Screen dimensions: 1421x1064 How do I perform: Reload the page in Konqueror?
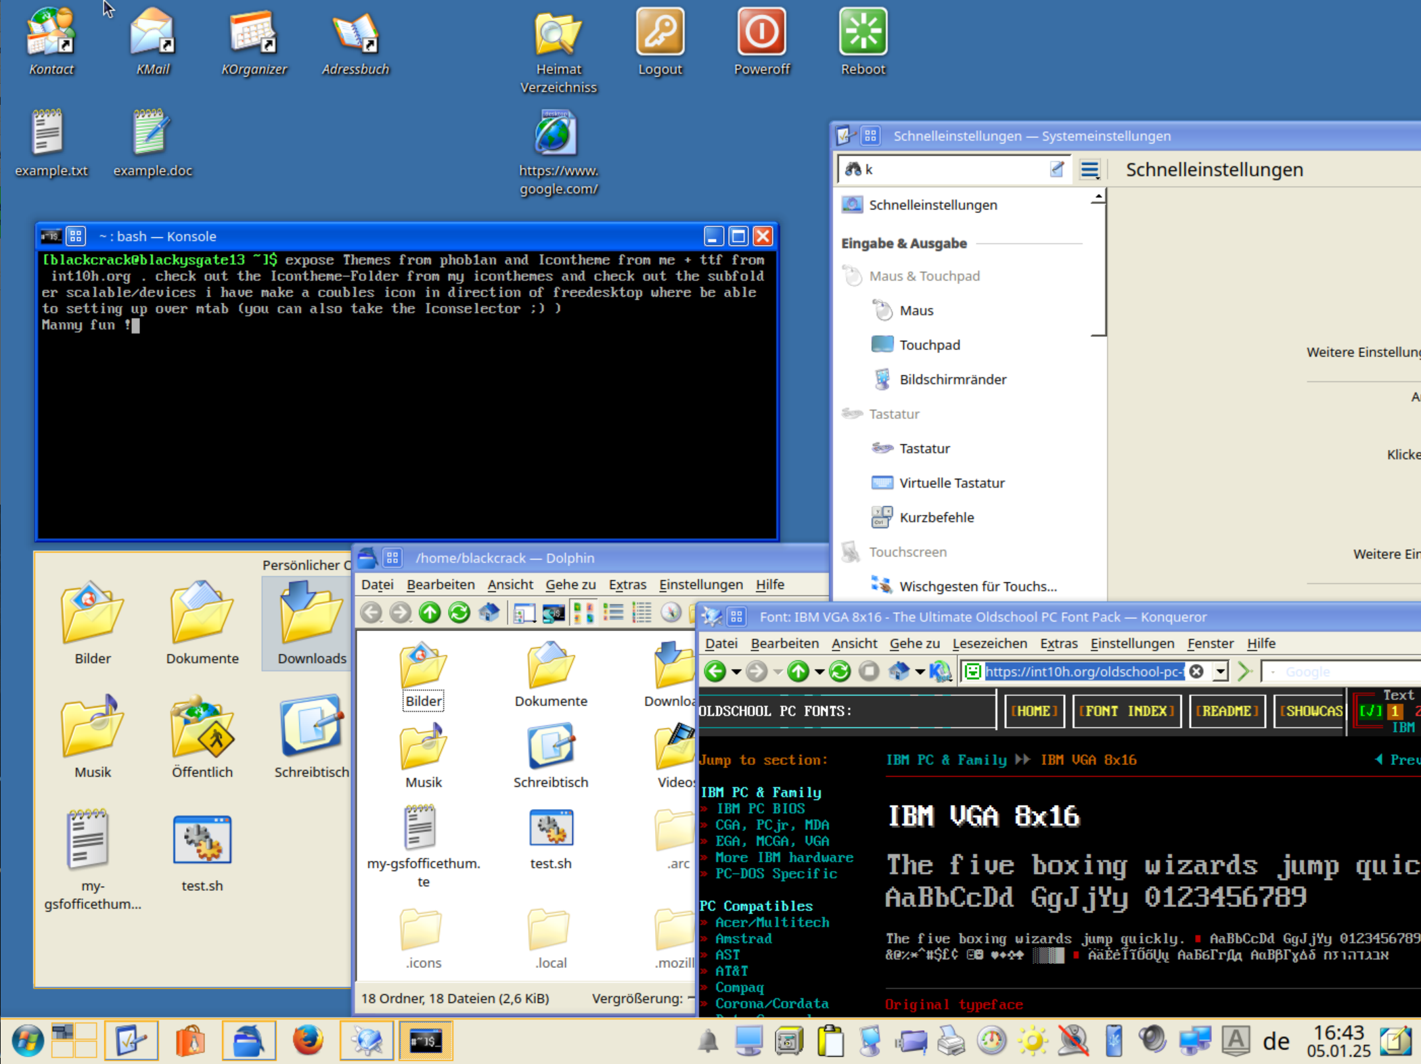(840, 672)
